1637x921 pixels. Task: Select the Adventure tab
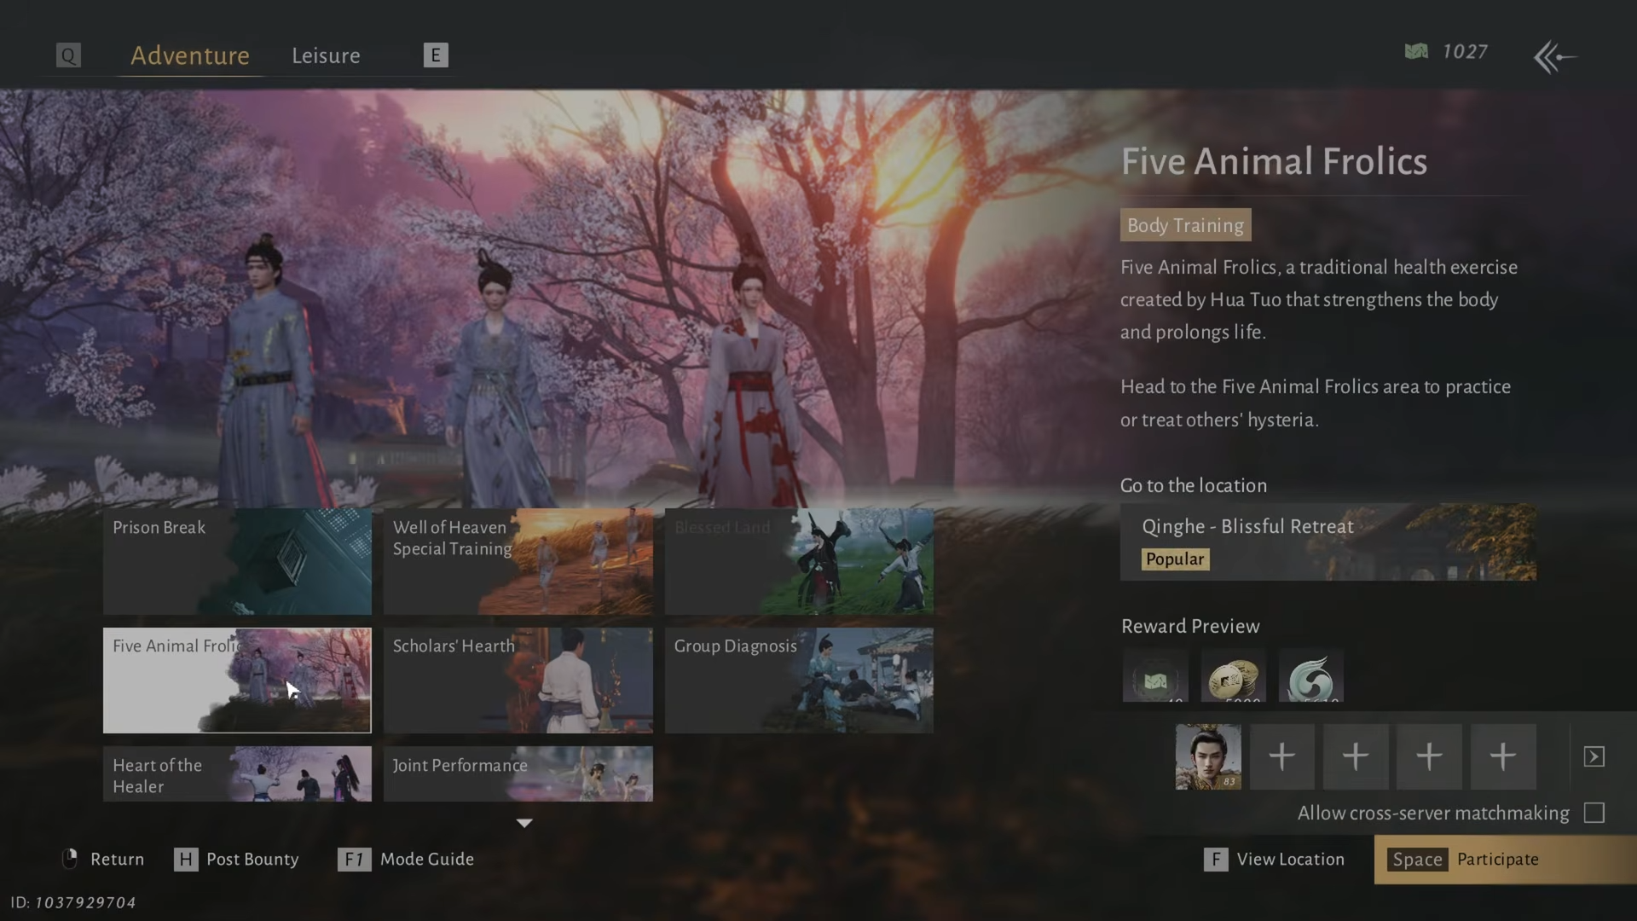[x=189, y=55]
